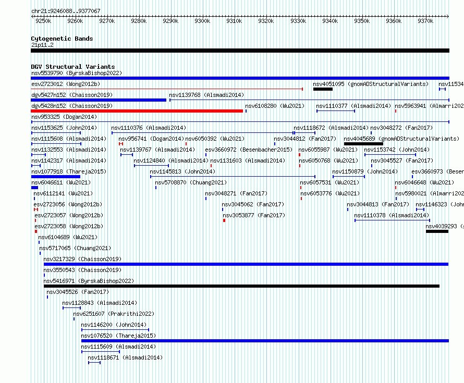Click the 9370k ruler tick label
The image size is (464, 383).
pyautogui.click(x=425, y=21)
